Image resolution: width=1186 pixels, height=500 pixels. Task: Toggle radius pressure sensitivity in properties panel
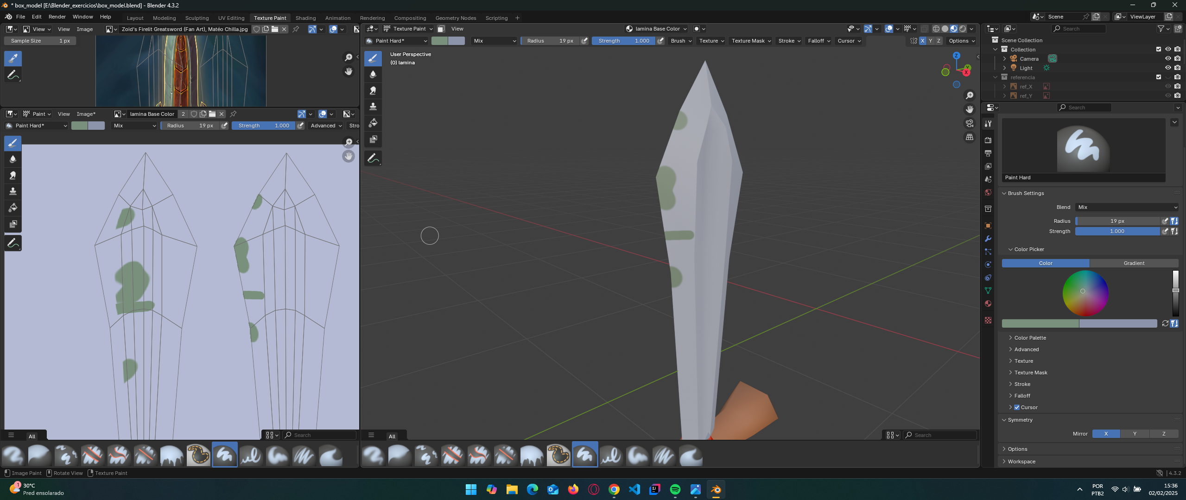(1165, 221)
